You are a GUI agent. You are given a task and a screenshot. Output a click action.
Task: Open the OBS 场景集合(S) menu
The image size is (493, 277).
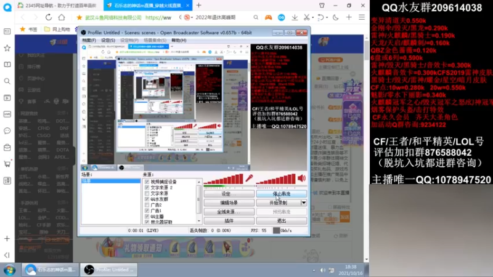point(155,40)
